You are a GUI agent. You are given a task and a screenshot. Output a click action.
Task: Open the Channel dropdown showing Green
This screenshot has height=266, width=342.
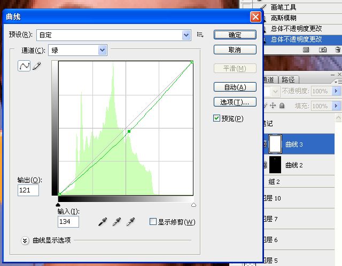102,50
